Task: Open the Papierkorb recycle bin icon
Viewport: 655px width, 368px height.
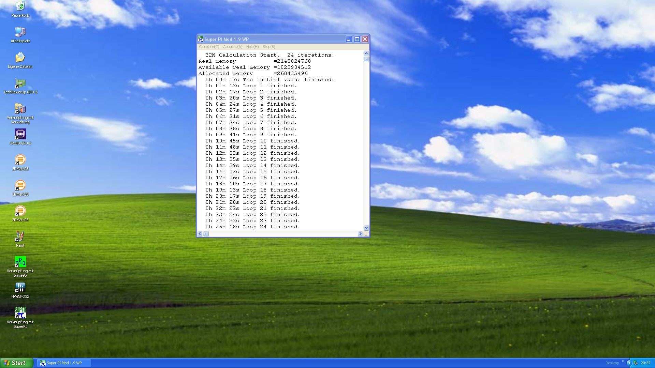Action: (x=20, y=7)
